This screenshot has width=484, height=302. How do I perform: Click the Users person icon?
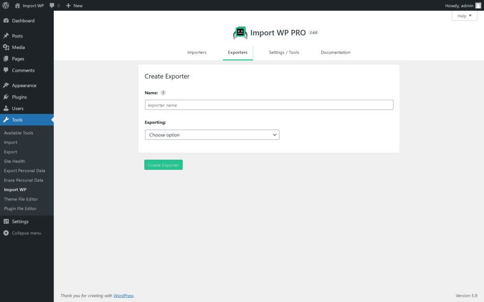point(6,108)
